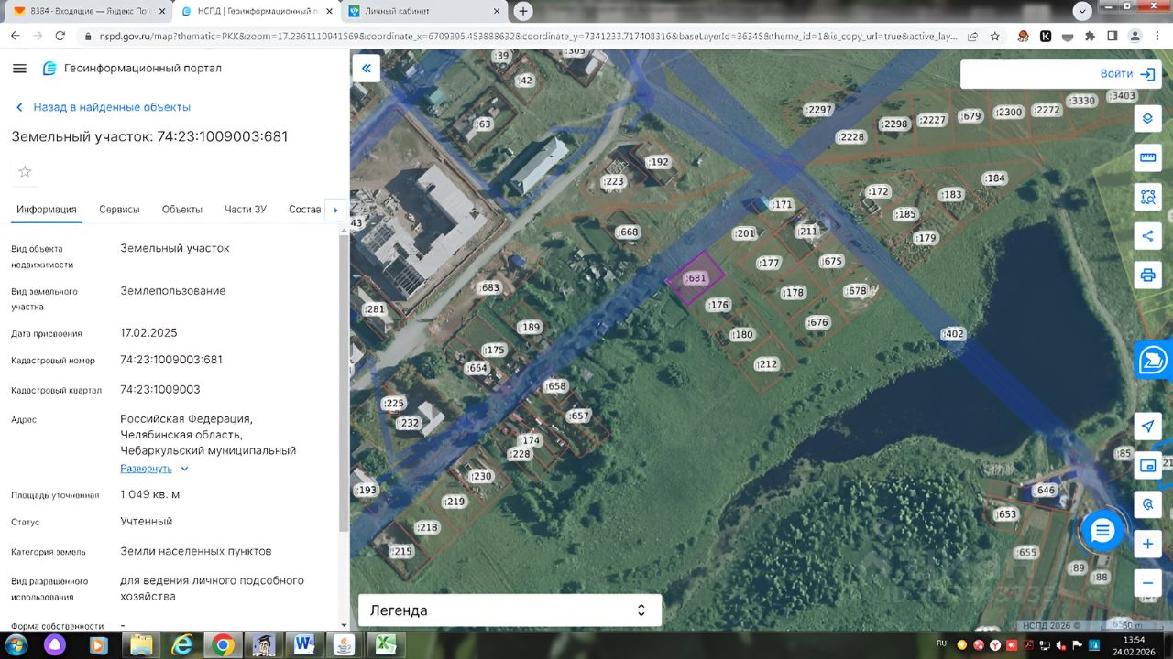Click parcel label :212 on the map
This screenshot has width=1173, height=659.
click(766, 364)
